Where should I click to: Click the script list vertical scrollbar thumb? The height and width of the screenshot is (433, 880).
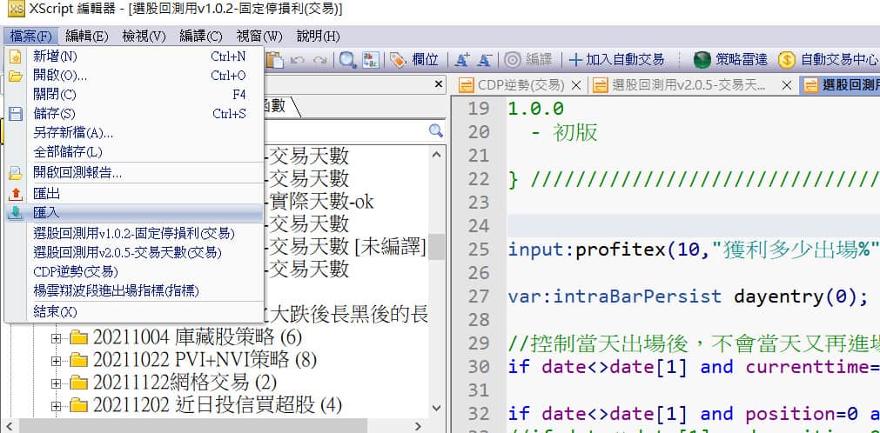(x=436, y=246)
